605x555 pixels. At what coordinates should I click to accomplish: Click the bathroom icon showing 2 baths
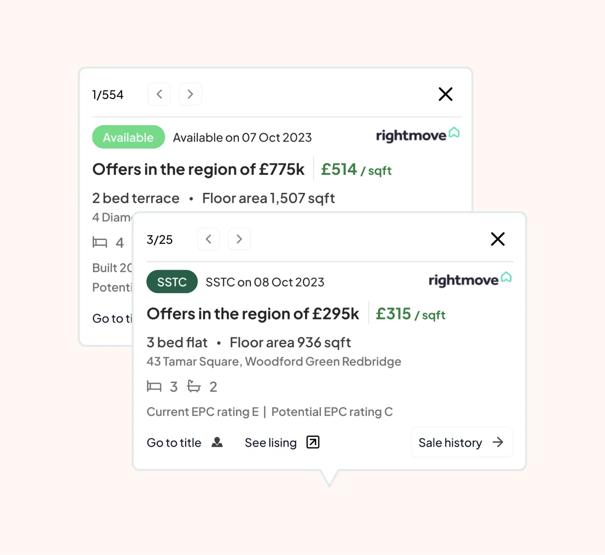tap(194, 387)
